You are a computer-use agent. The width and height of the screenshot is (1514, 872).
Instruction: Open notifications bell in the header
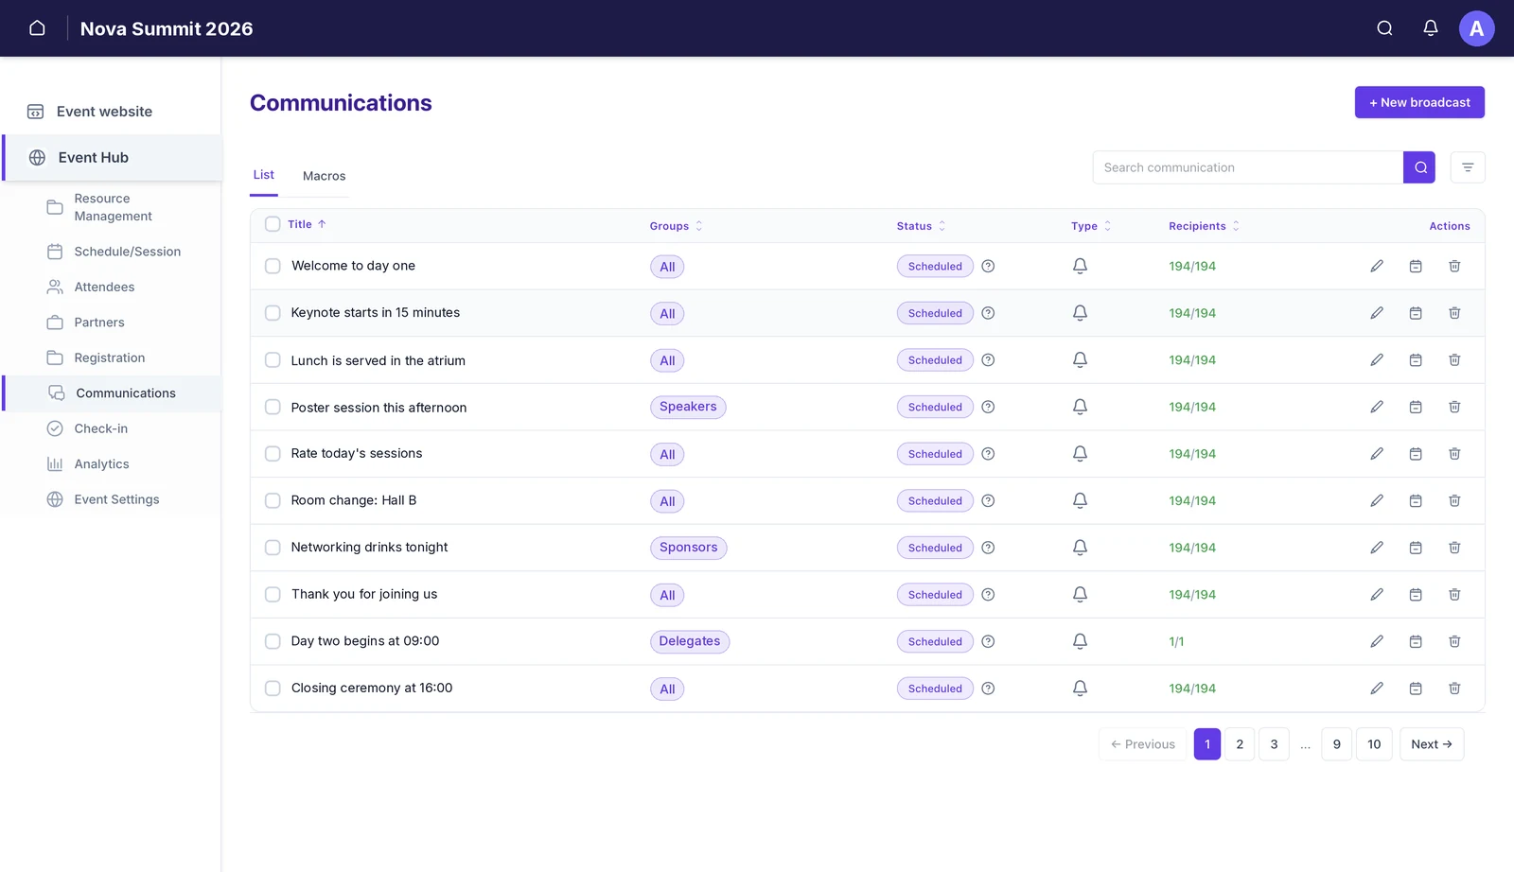1431,28
